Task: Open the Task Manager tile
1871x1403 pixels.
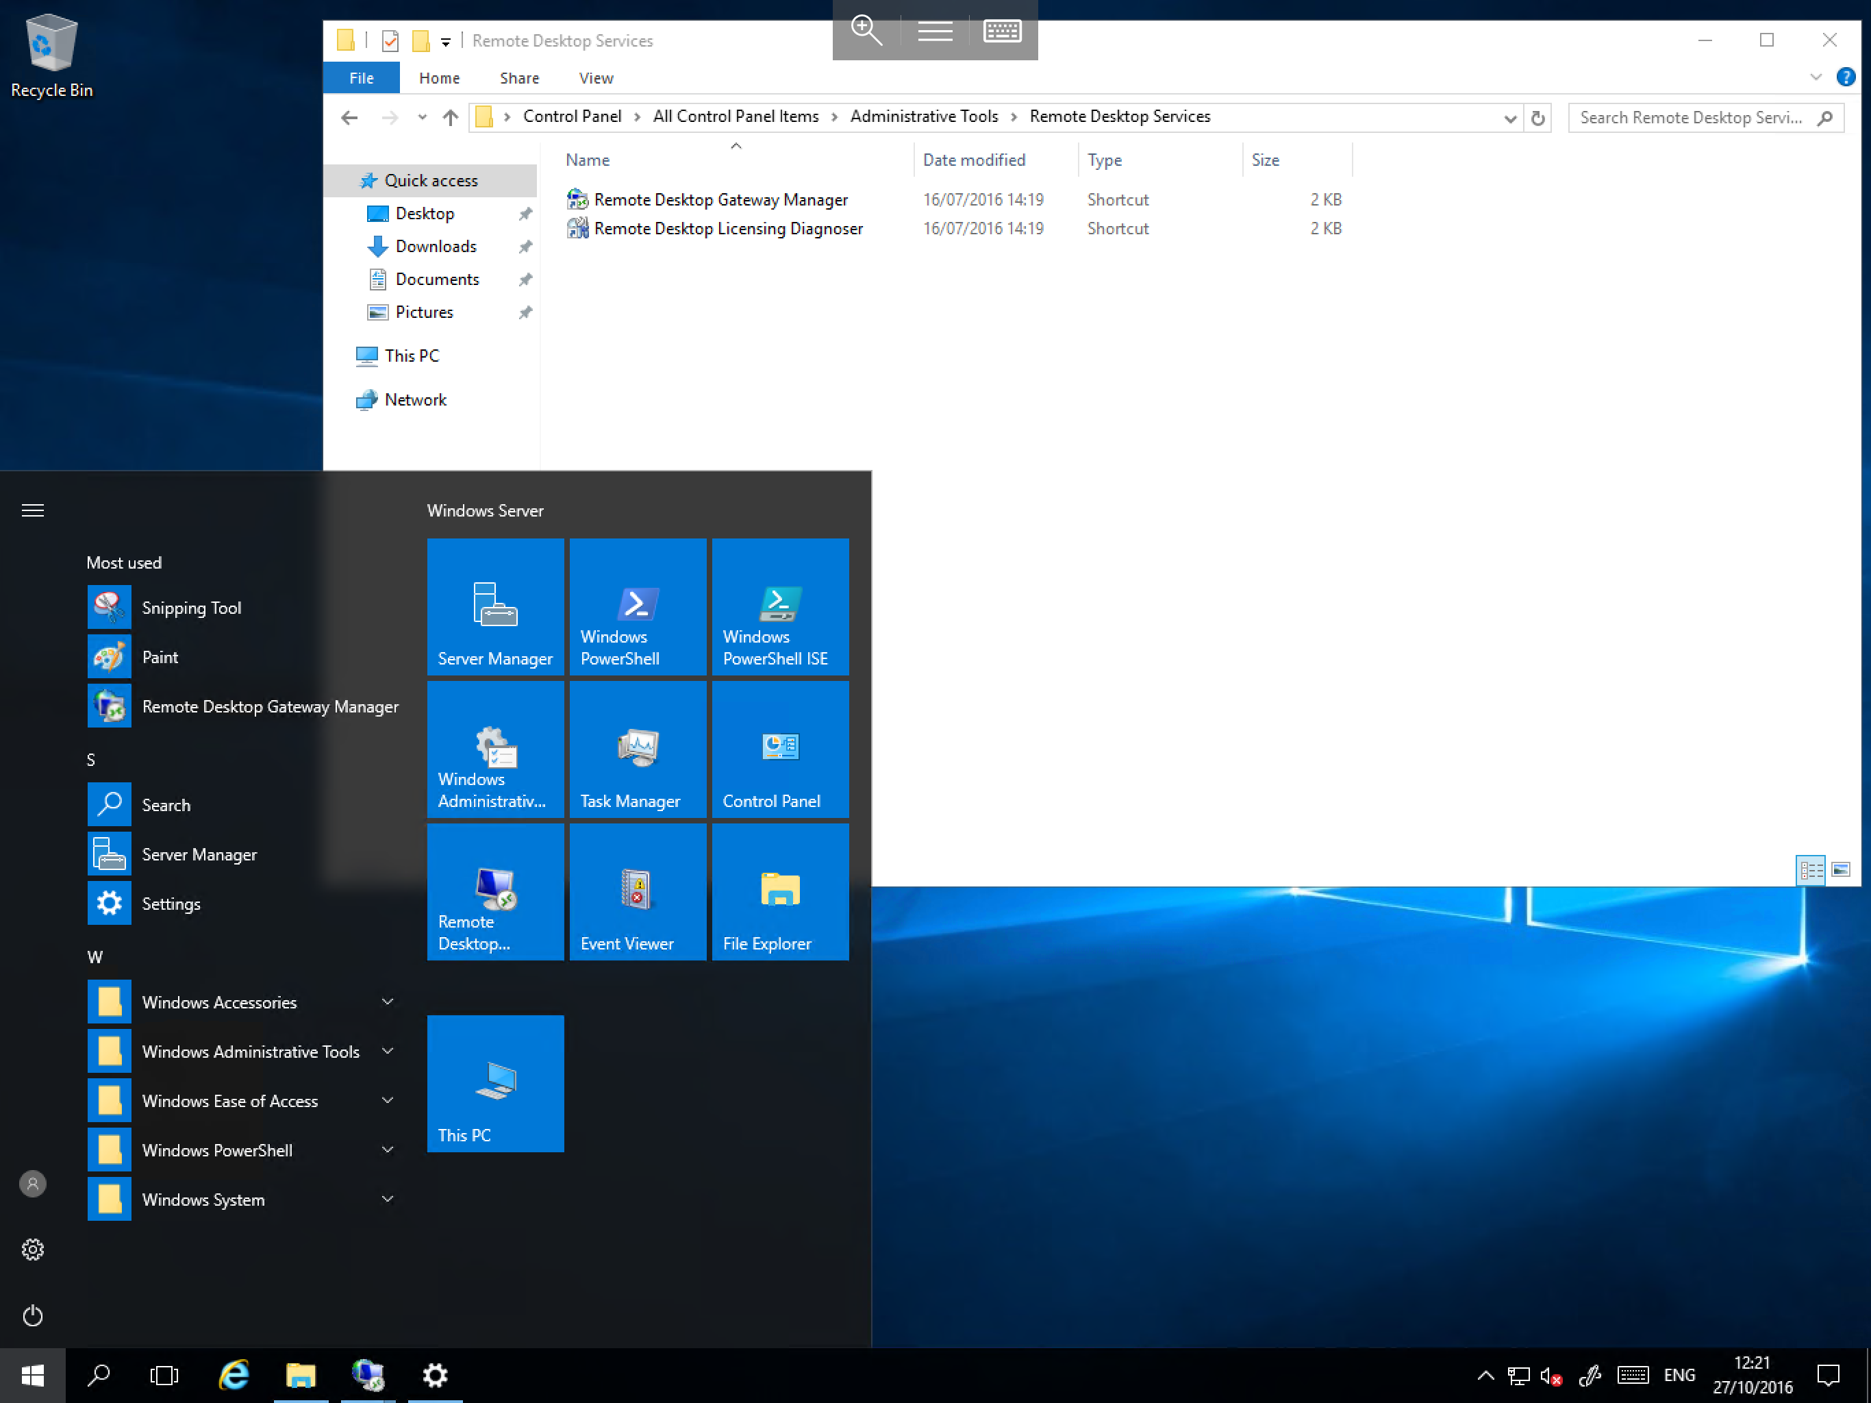Action: point(638,749)
